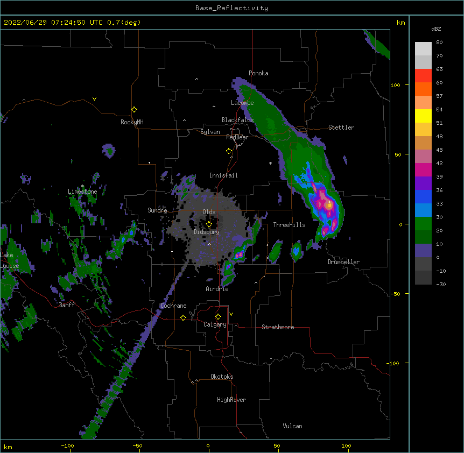Pick the light gray 70–80 dBZ swatch
This screenshot has height=453, width=464.
click(423, 48)
